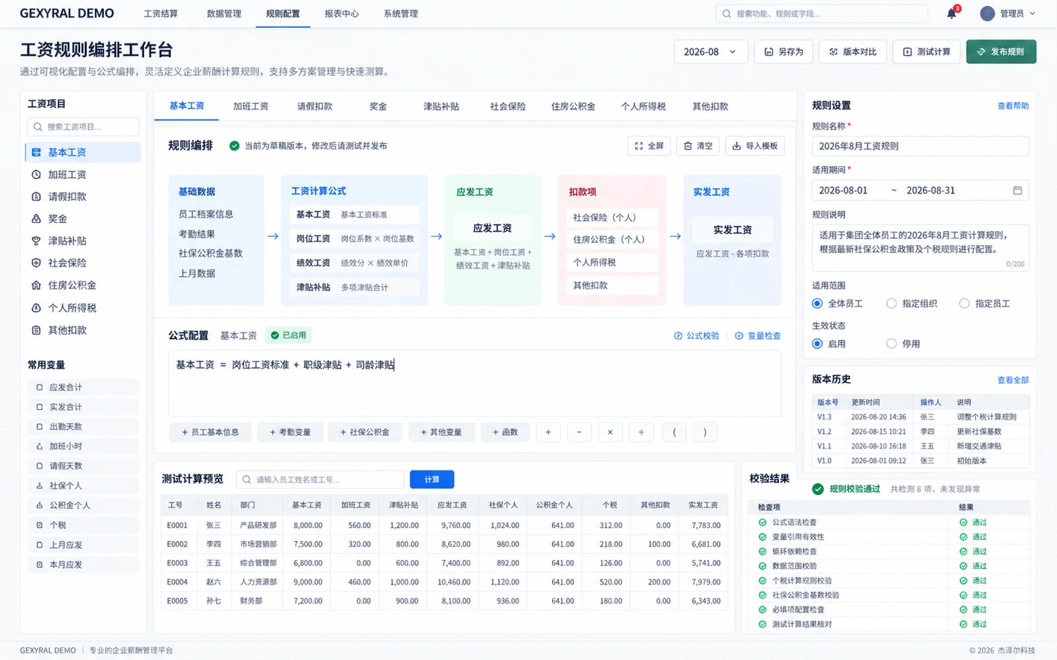Click the 查看帮助 link

1013,106
